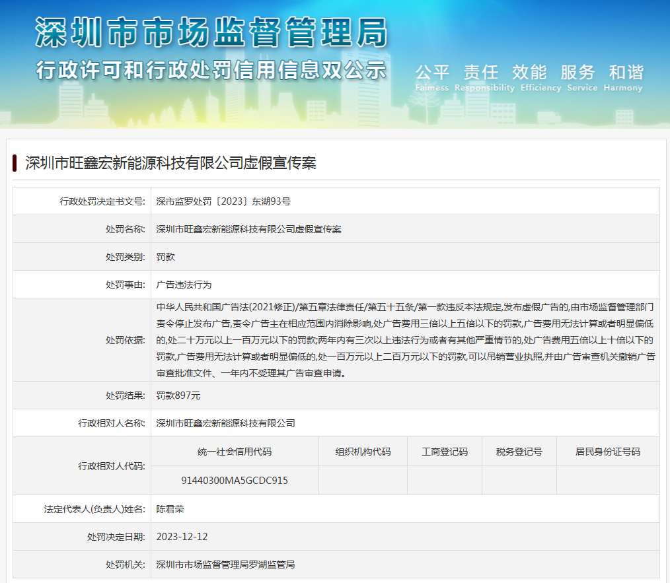
Task: Click the penalty result 罚款897元
Action: click(178, 395)
